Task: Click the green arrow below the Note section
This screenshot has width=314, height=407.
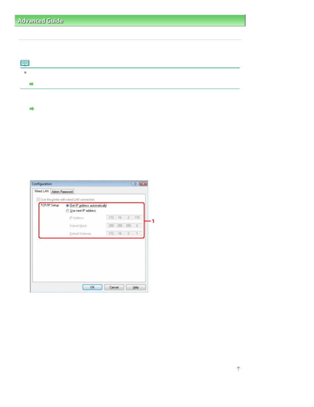Action: 32,109
